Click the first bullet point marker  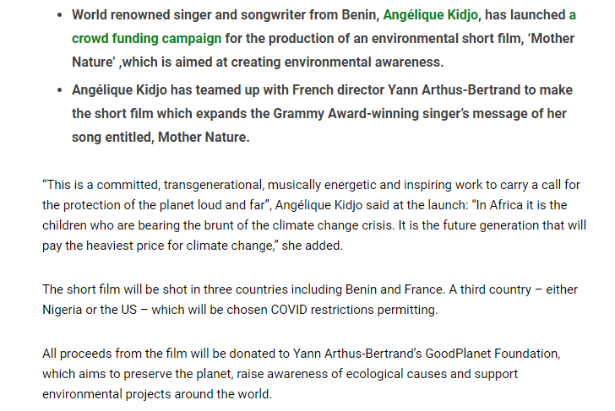(60, 15)
